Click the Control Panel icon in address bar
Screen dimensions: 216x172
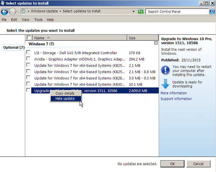23,11
